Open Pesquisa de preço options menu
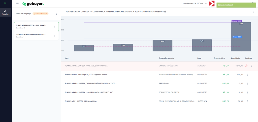Viewport: 258px width, 122px height. pos(56,14)
